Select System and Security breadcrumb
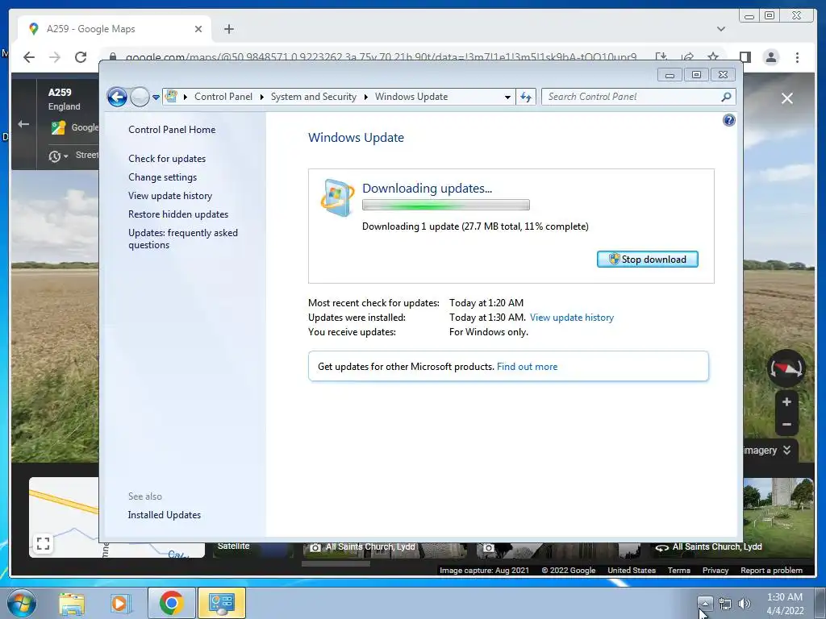 pyautogui.click(x=314, y=97)
